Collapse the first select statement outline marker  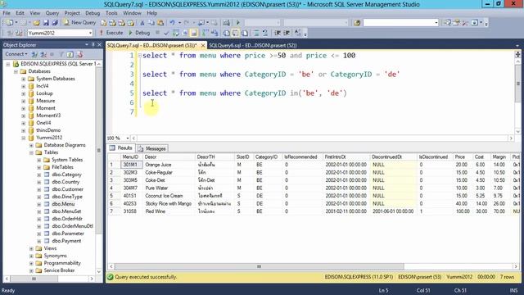[x=140, y=56]
